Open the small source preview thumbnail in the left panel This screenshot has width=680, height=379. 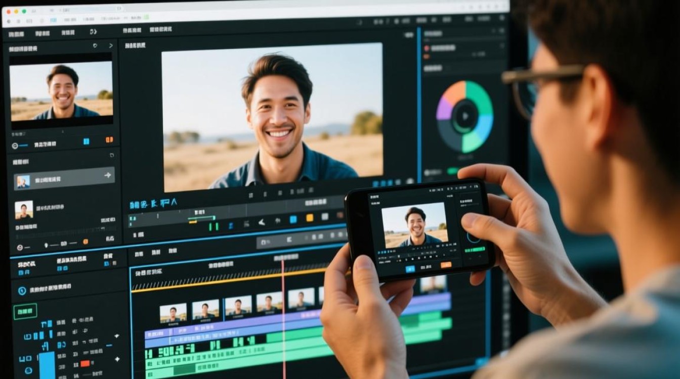coord(61,90)
